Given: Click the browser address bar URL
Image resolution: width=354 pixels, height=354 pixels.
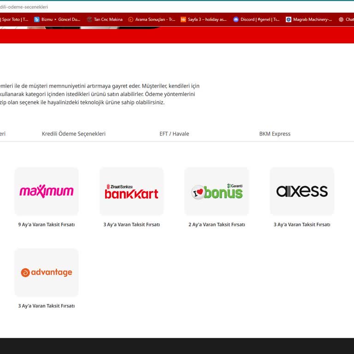Looking at the screenshot, I should click(24, 7).
